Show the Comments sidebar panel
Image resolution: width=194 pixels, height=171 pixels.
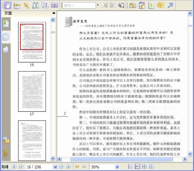tap(6, 140)
